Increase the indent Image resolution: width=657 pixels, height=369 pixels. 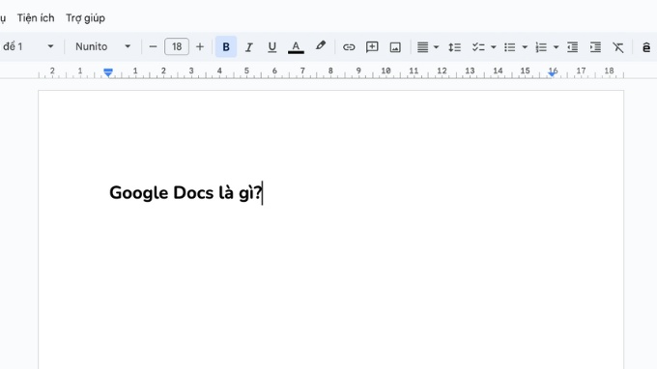[x=595, y=47]
